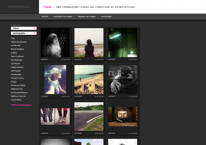Open the accueil menu item
Image resolution: width=206 pixels, height=145 pixels.
[45, 16]
